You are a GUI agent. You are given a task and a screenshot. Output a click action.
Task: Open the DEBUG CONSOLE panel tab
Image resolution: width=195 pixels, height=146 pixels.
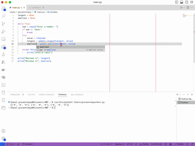[x=47, y=94]
